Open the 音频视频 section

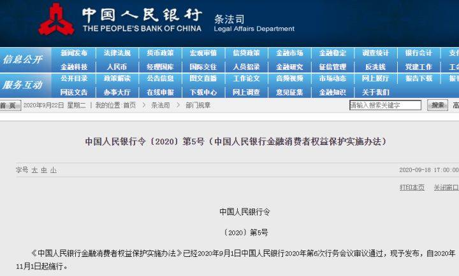[x=289, y=78]
